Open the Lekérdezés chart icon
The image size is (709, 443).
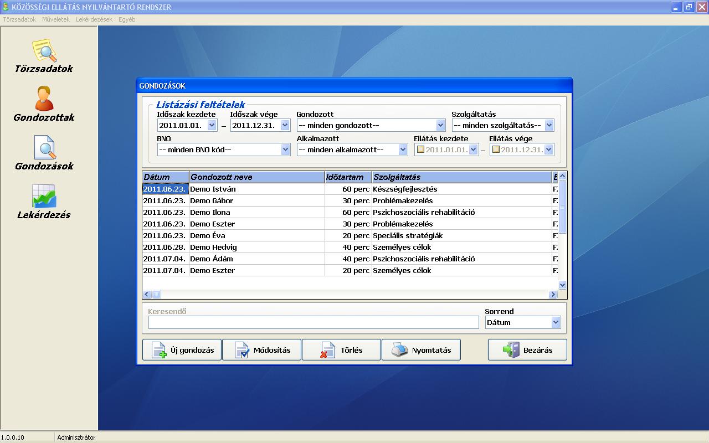tap(44, 197)
